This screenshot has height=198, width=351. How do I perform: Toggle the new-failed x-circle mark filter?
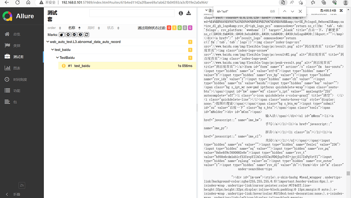tap(68, 35)
